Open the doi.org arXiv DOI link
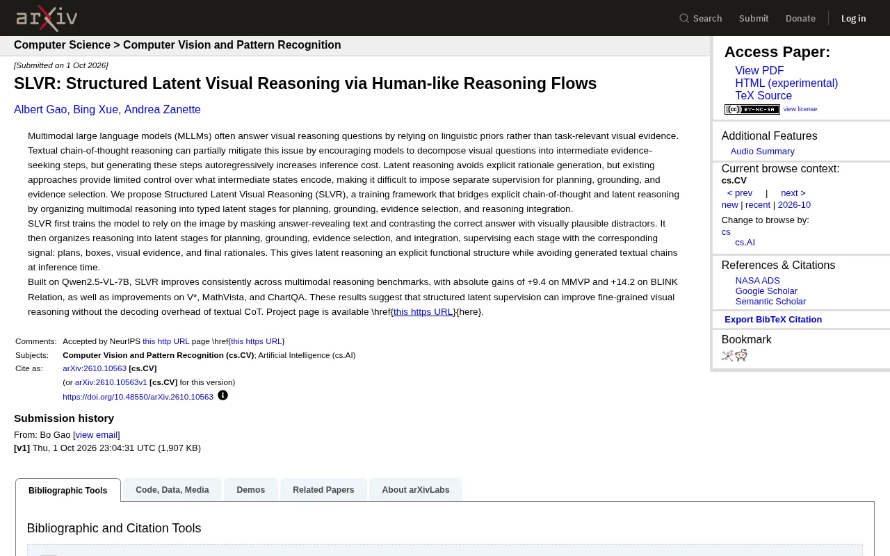 [138, 397]
